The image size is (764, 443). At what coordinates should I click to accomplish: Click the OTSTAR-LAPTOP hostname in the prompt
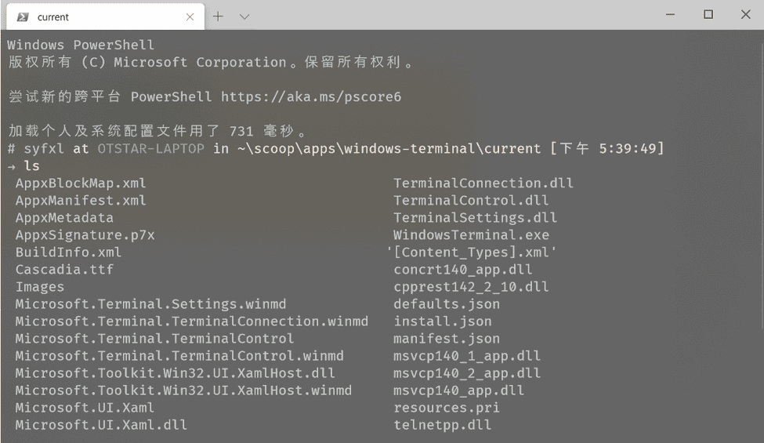coord(151,149)
